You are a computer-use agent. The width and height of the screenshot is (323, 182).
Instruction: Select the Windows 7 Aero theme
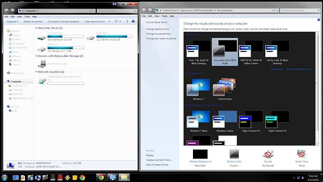(x=199, y=89)
